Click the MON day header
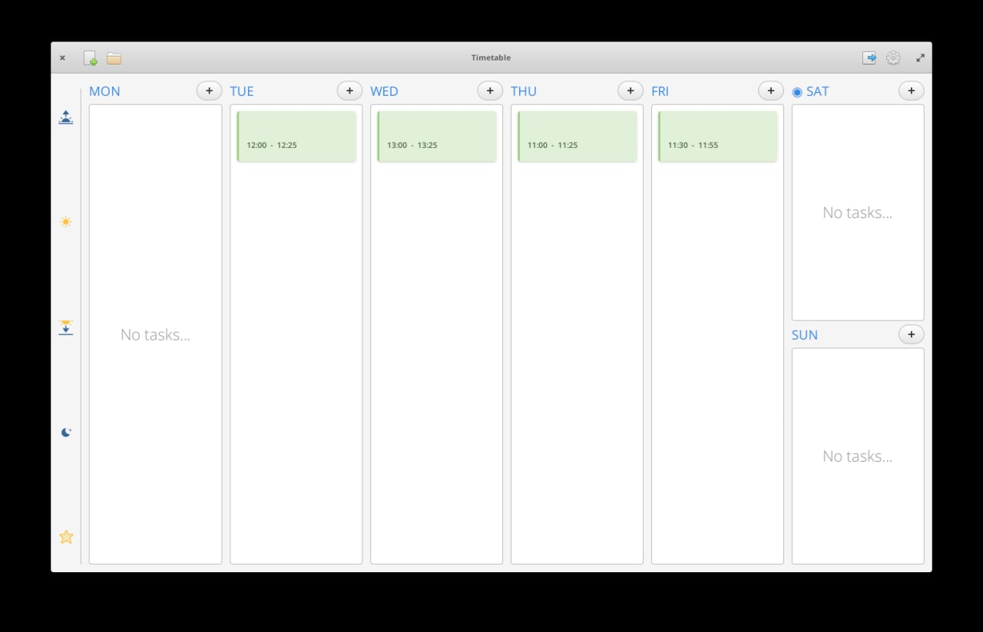Image resolution: width=983 pixels, height=632 pixels. click(104, 91)
